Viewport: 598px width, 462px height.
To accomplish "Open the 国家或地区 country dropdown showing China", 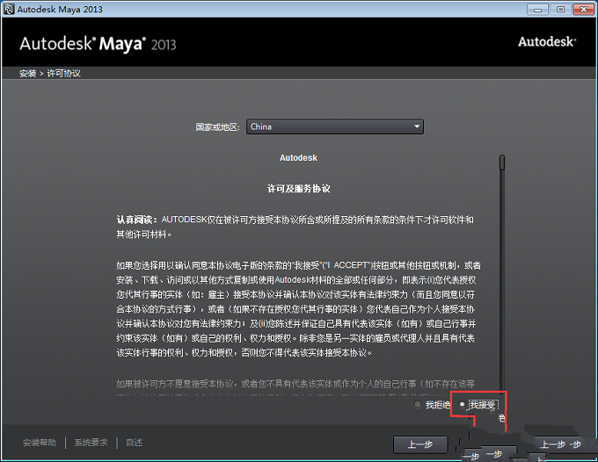I will [x=335, y=126].
